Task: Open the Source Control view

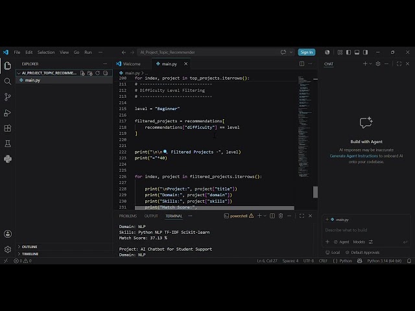Action: [8, 97]
